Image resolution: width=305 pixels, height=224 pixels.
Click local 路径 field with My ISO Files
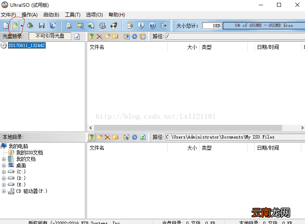[235, 137]
